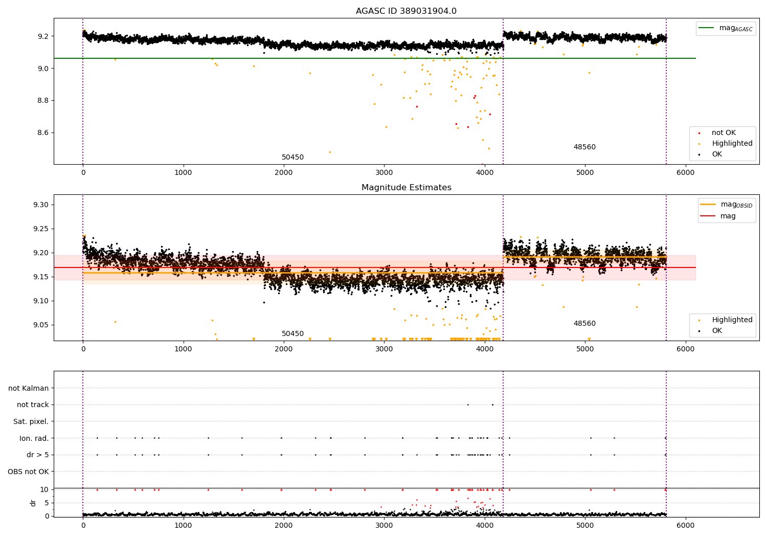This screenshot has height=537, width=767.
Task: Click y-axis tick '9.0' on top plot
Action: (43, 69)
